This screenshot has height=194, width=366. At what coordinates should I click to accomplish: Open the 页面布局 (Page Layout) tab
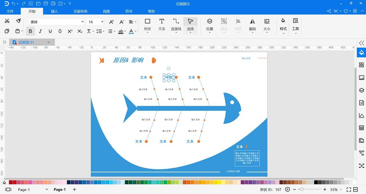pos(80,11)
